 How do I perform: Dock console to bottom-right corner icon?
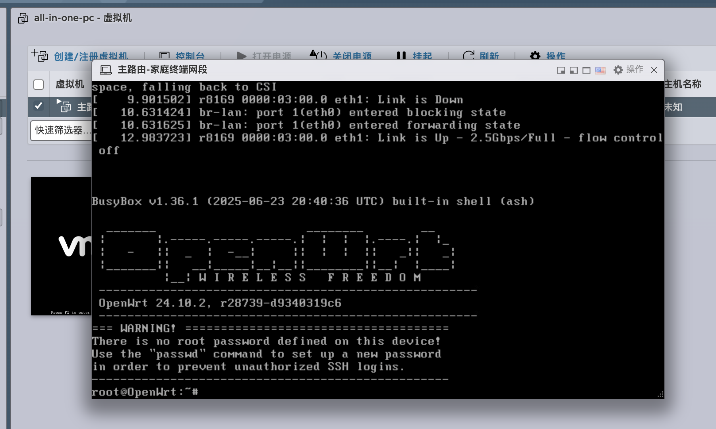point(561,70)
